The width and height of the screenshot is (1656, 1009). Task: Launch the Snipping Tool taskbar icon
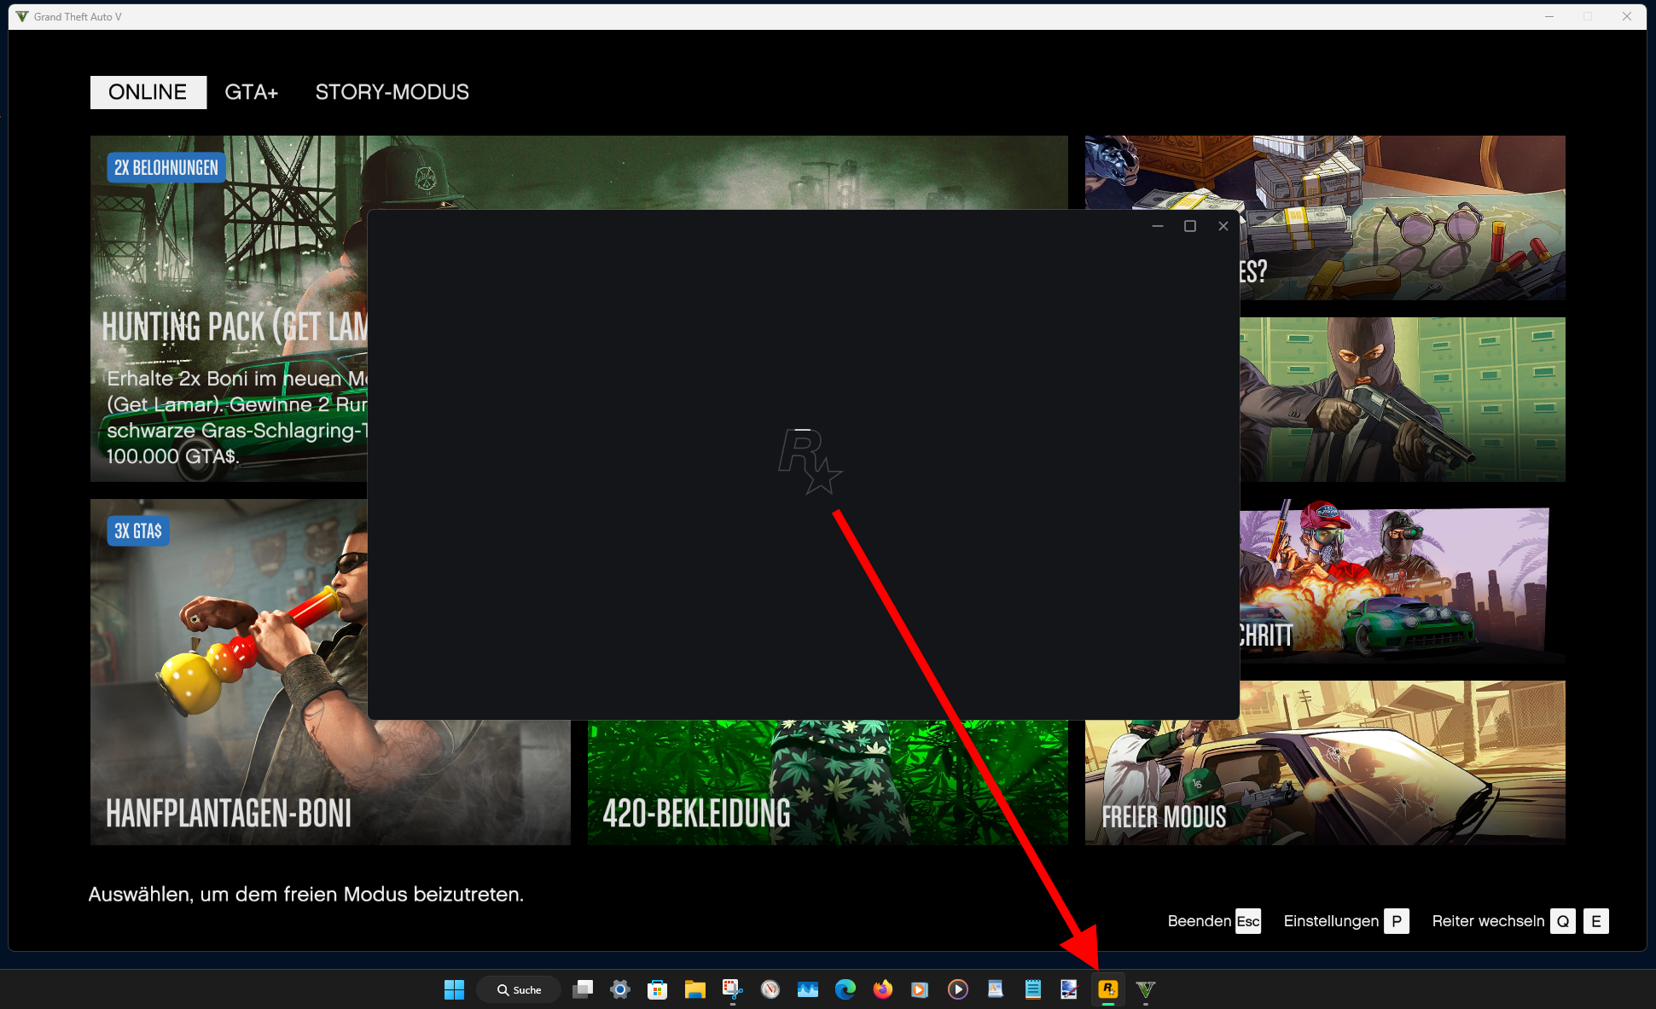(732, 989)
